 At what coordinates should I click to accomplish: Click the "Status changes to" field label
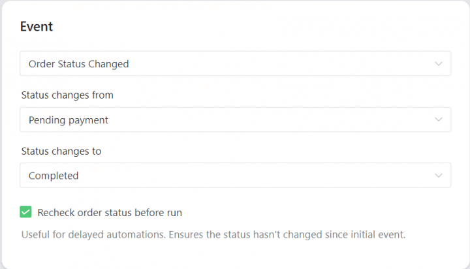click(x=61, y=151)
